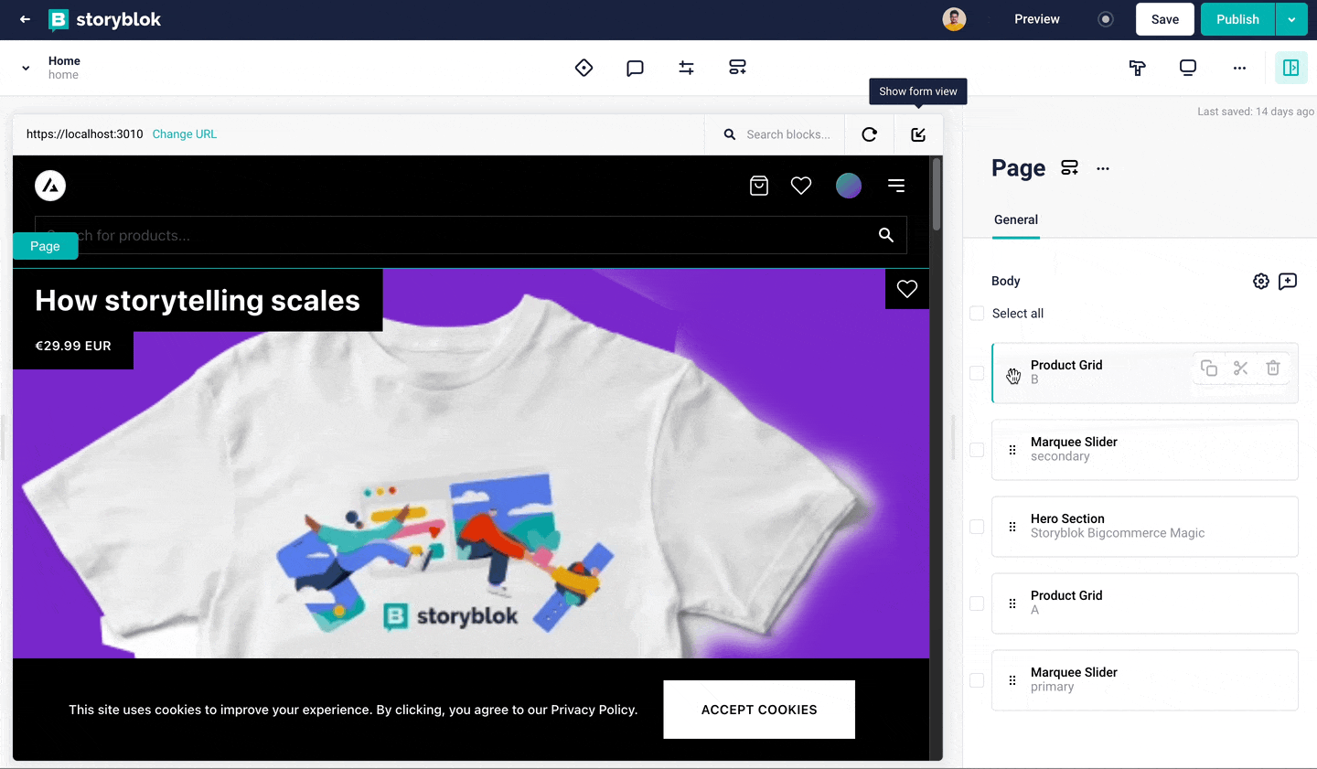Click the How storytelling scales title
This screenshot has width=1317, height=769.
198,301
